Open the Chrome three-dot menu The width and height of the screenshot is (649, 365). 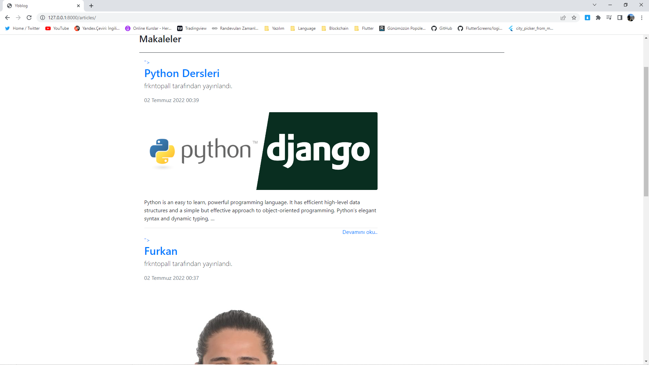(642, 18)
